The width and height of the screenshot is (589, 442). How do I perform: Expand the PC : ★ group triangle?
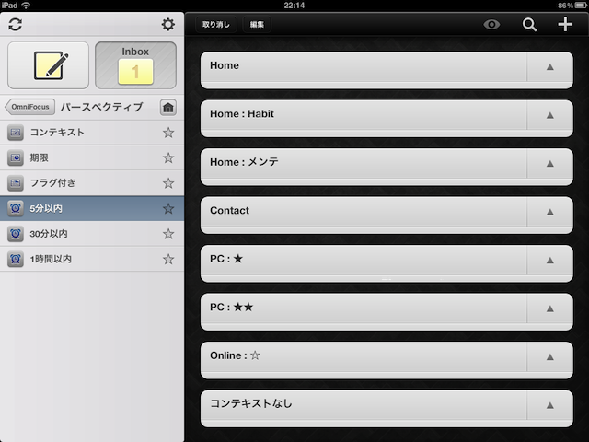(550, 260)
